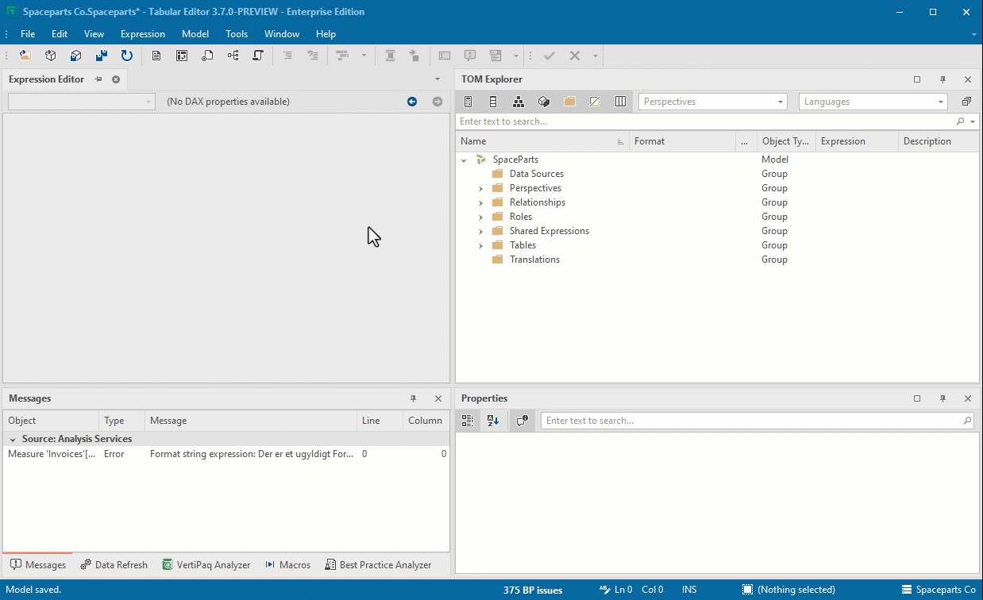Click the Hierarchies filter icon in TOM Explorer
983x600 pixels.
click(518, 101)
